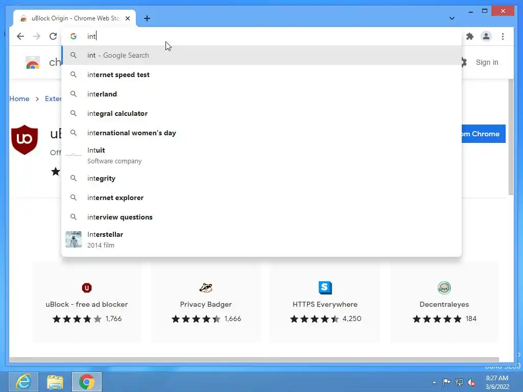Open File Explorer from taskbar
The width and height of the screenshot is (523, 392).
[x=55, y=382]
